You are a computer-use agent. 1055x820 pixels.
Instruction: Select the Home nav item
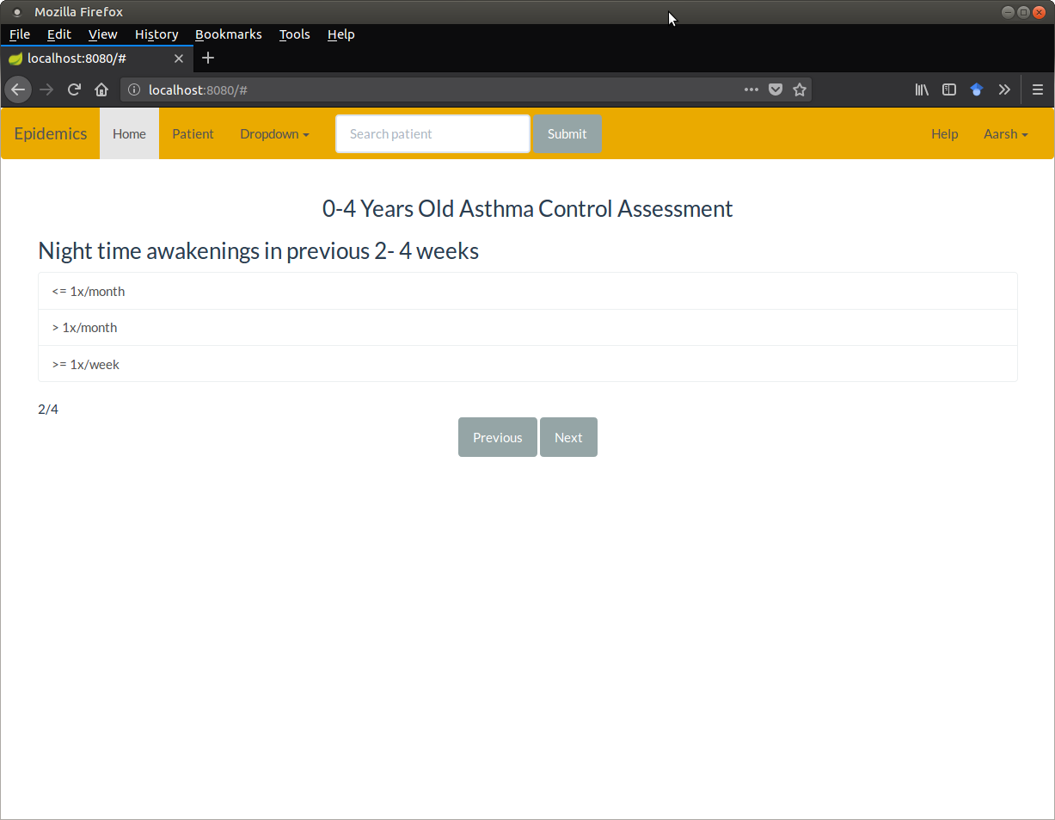pyautogui.click(x=129, y=133)
